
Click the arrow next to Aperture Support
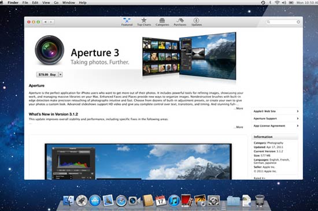click(x=298, y=119)
